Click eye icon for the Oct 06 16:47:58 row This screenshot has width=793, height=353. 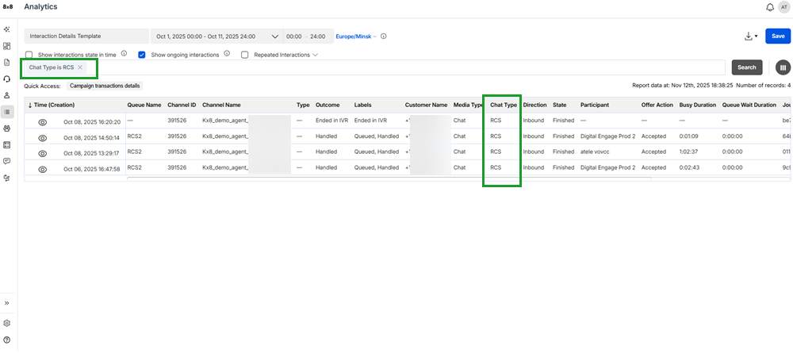click(43, 168)
